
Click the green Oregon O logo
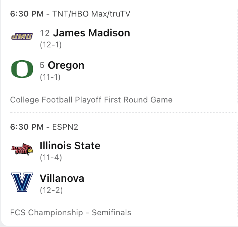click(x=22, y=69)
